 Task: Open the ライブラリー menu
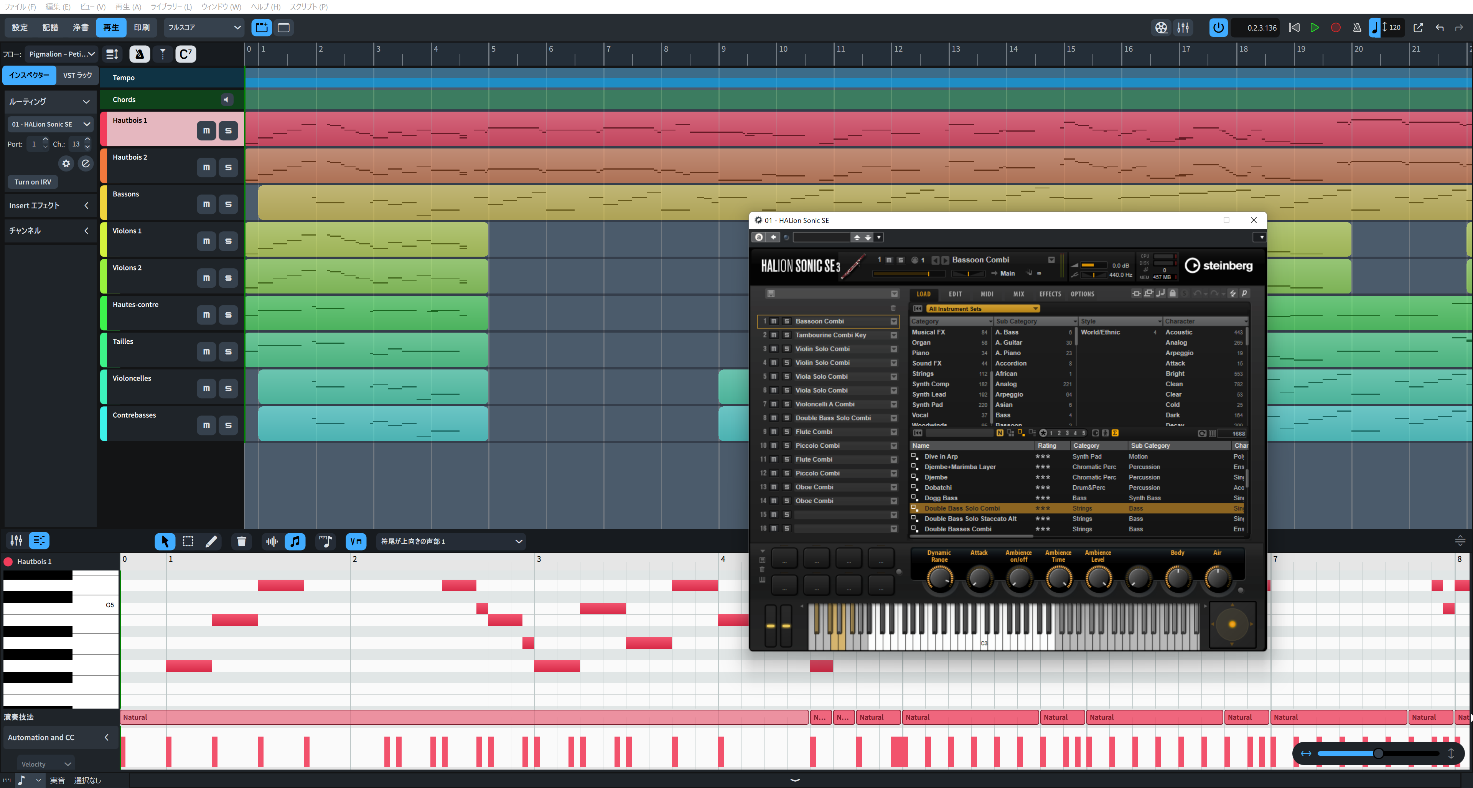pyautogui.click(x=171, y=6)
